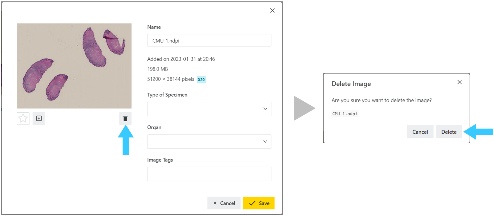Click the Type of Specimen chevron arrow
494x217 pixels.
click(265, 109)
